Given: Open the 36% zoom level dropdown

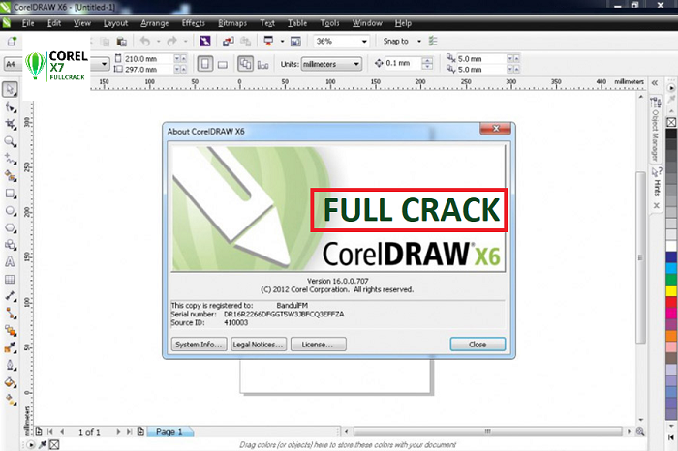Looking at the screenshot, I should tap(364, 42).
